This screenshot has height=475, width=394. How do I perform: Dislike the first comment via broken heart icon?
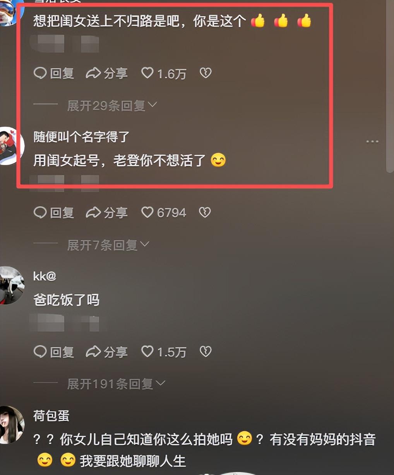206,73
